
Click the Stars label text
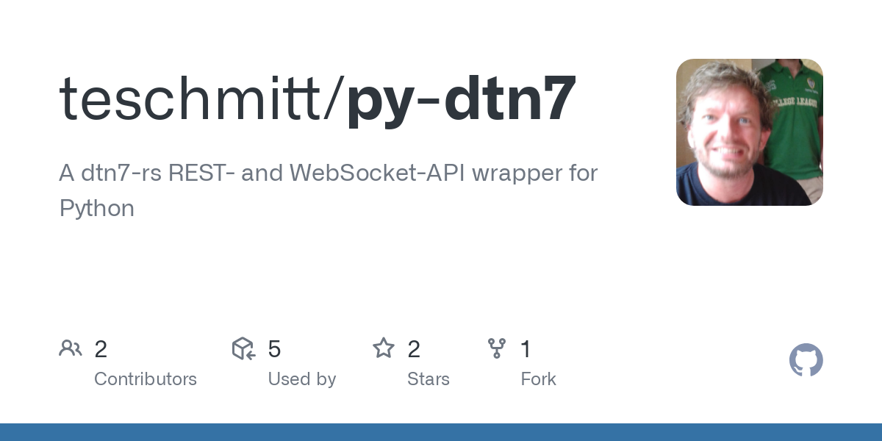pos(429,379)
